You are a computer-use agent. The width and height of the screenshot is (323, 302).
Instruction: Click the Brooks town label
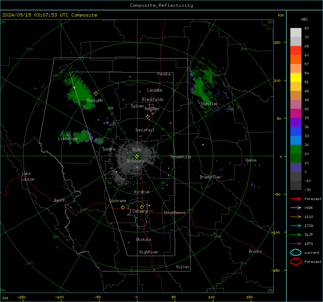click(255, 251)
